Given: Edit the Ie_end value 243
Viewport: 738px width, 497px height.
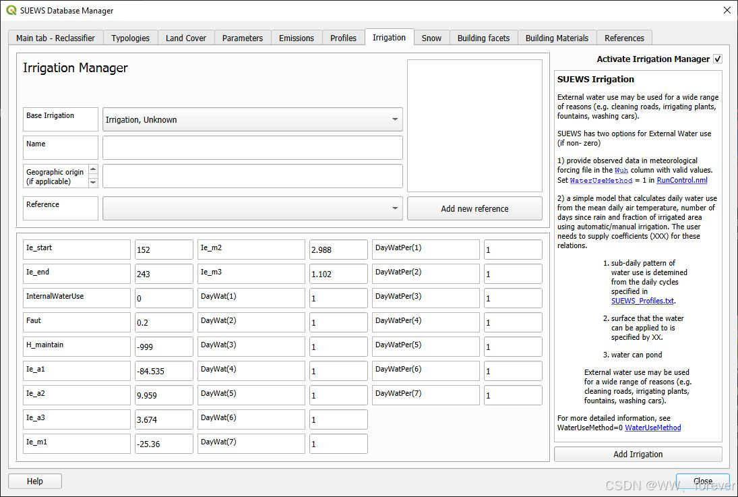Looking at the screenshot, I should [164, 274].
